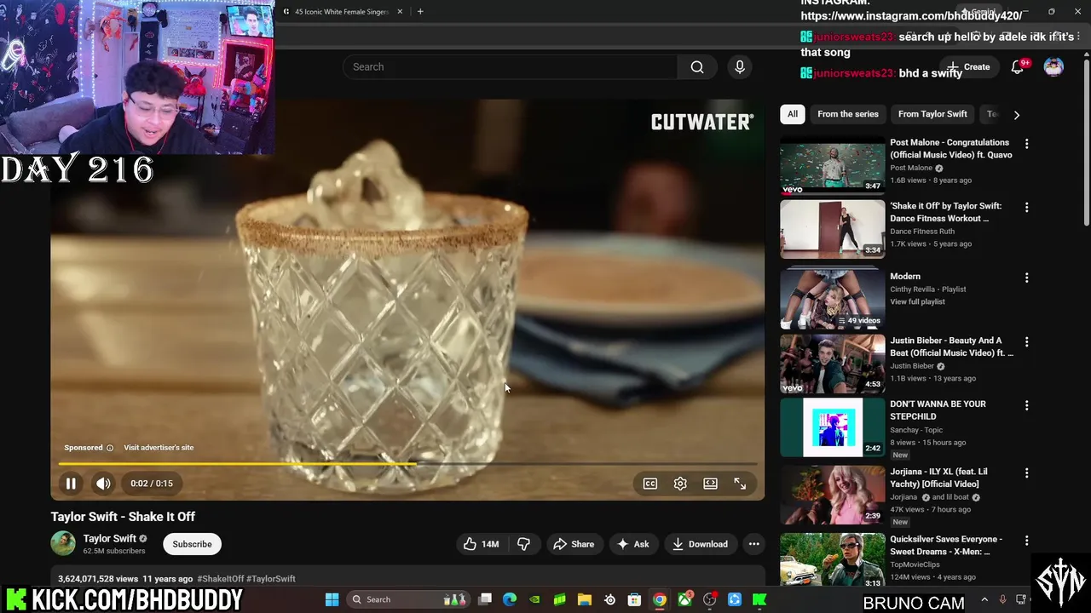This screenshot has height=613, width=1091.
Task: Enter fullscreen mode
Action: (x=740, y=484)
